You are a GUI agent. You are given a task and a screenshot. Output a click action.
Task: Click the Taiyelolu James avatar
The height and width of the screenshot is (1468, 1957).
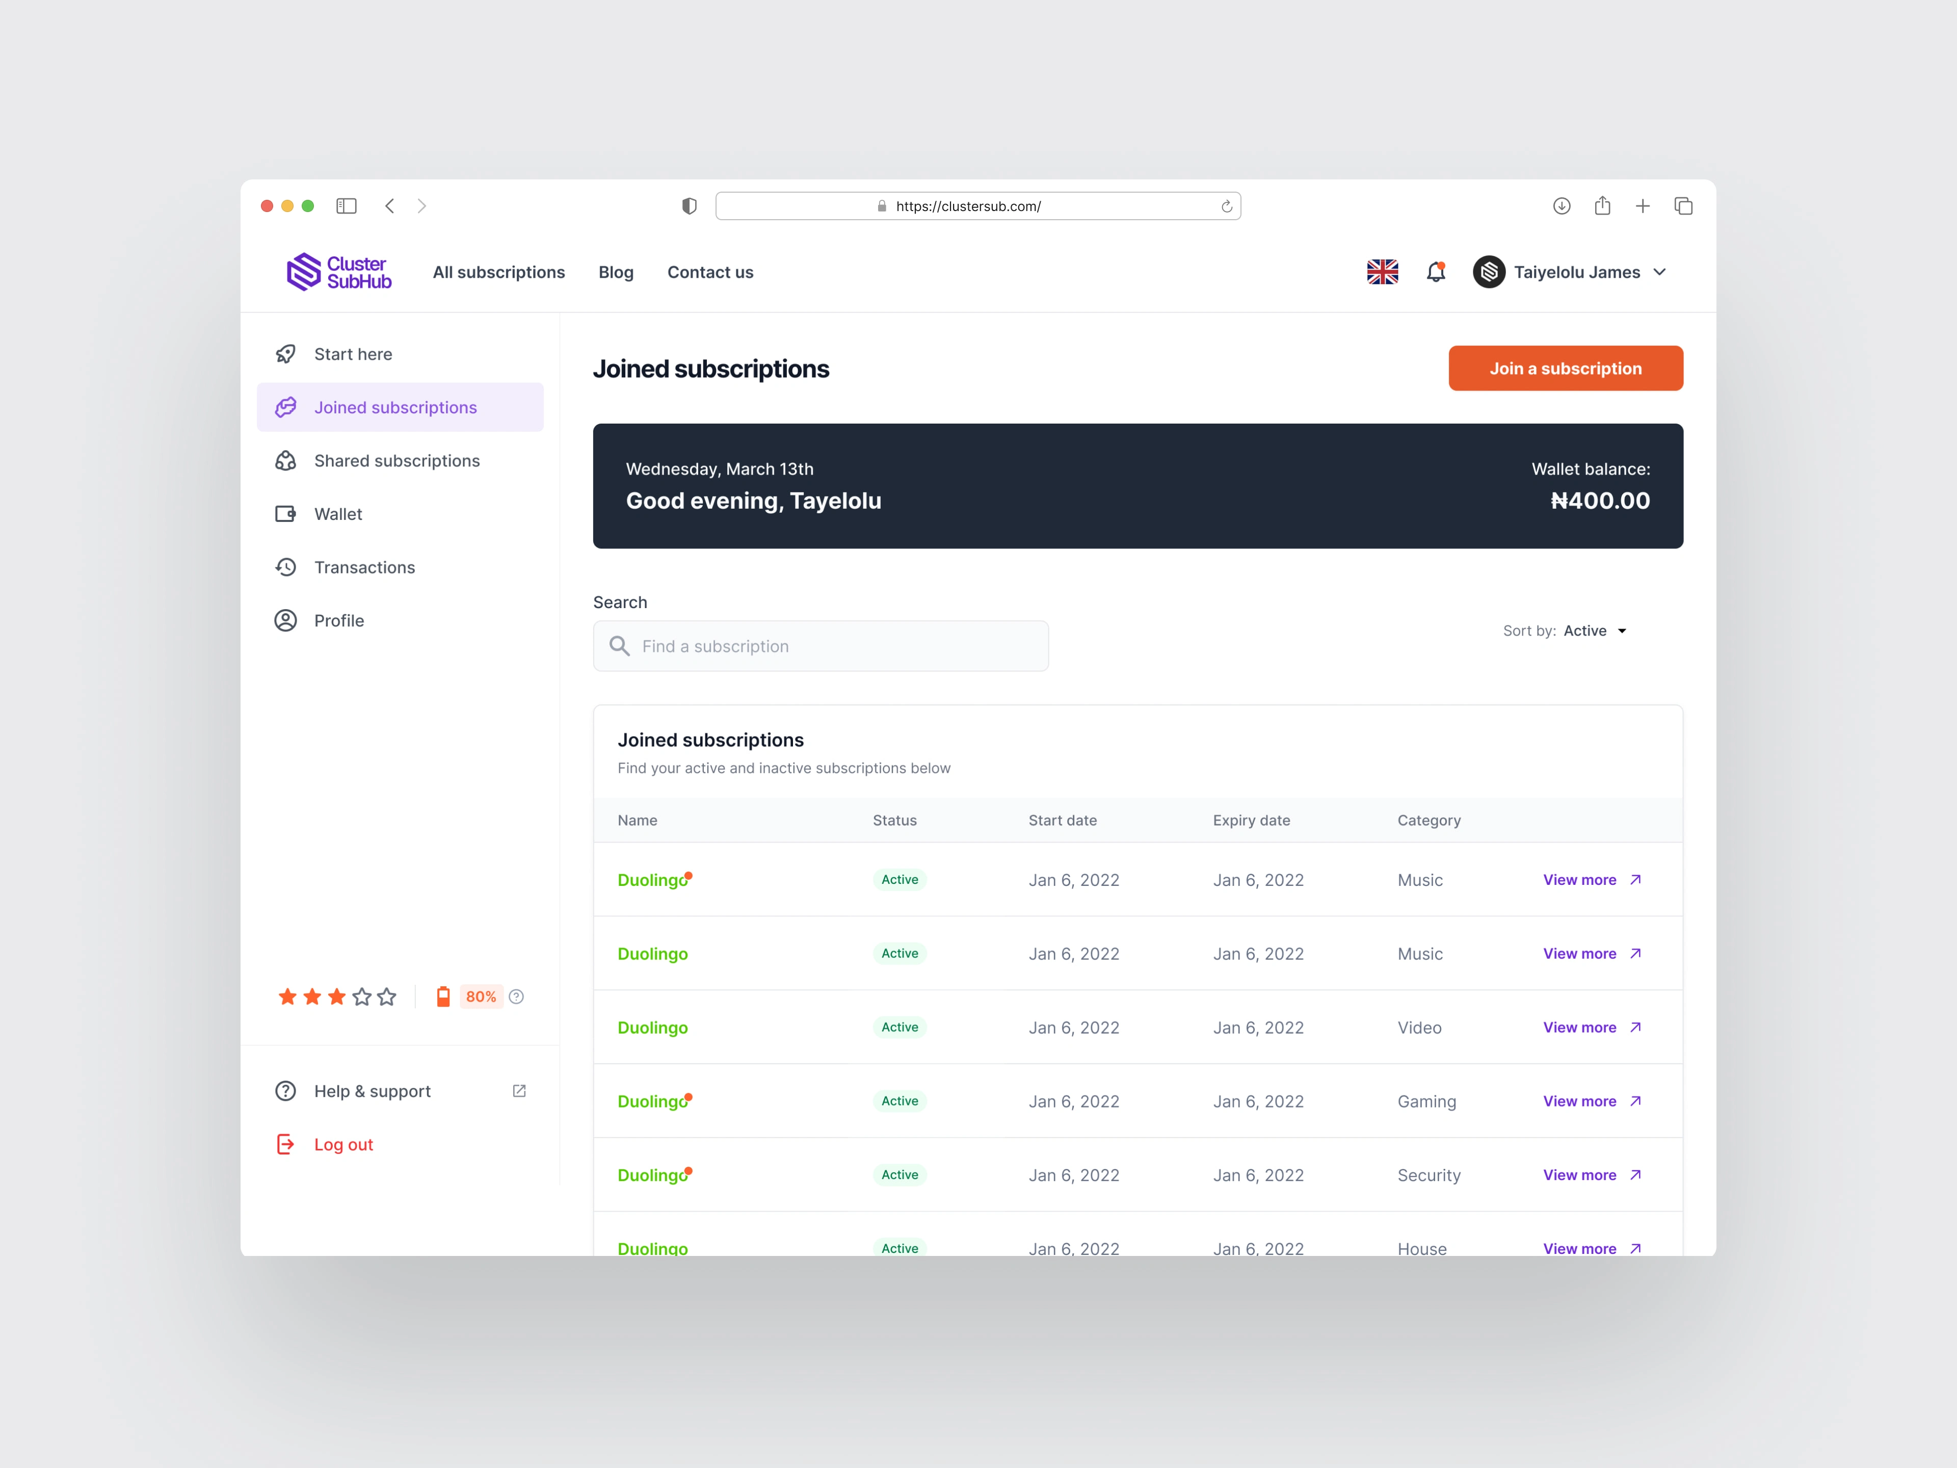pyautogui.click(x=1489, y=272)
